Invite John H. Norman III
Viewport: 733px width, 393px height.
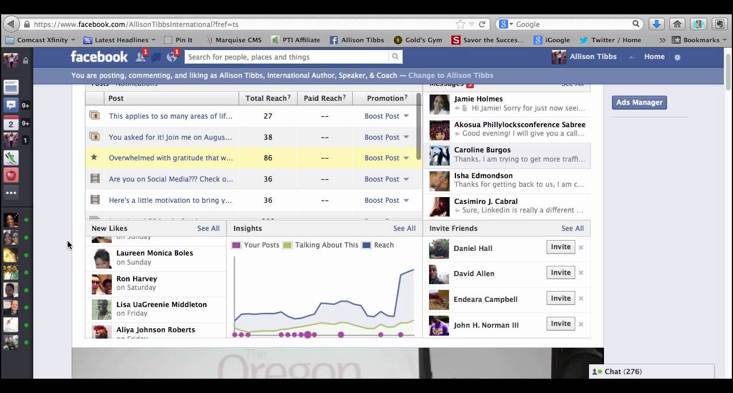click(x=560, y=324)
